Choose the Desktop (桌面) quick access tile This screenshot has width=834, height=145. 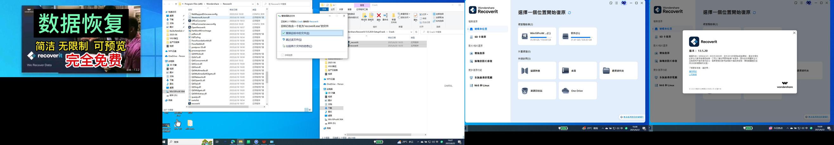pyautogui.click(x=578, y=70)
